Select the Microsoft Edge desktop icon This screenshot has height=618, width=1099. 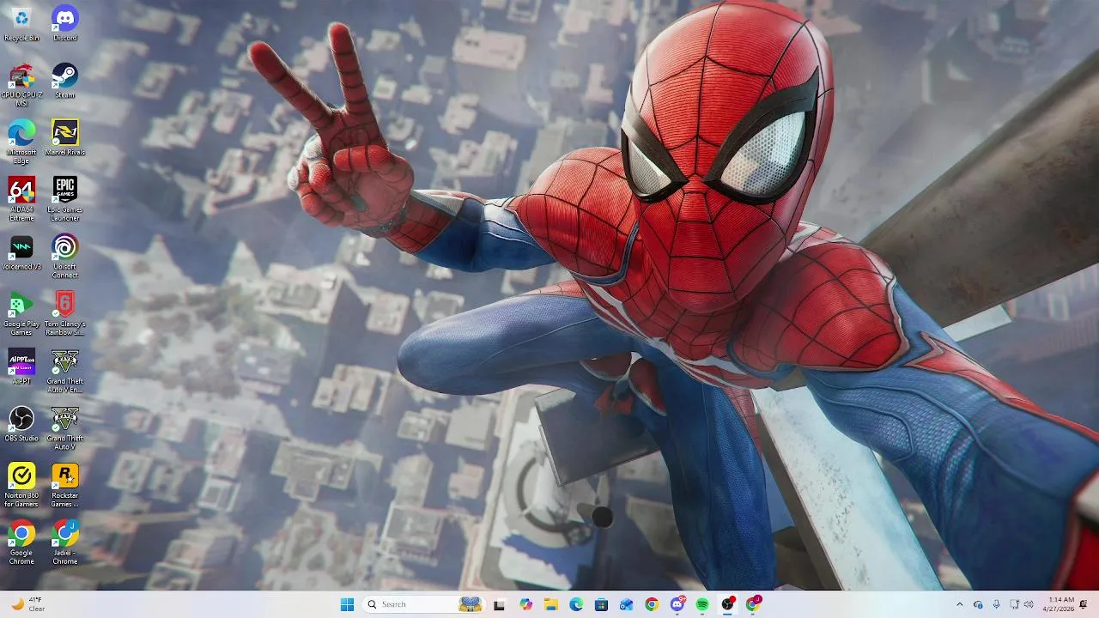point(21,142)
